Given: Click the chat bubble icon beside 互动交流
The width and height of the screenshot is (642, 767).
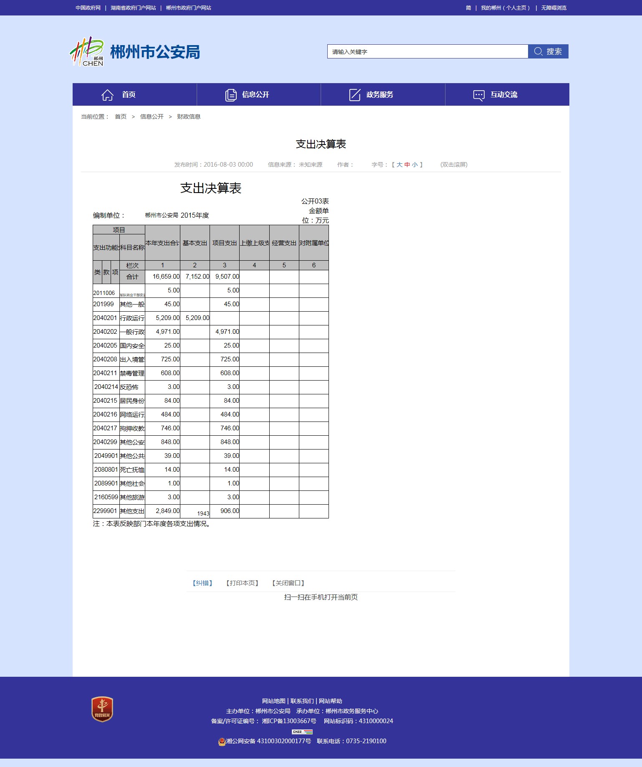Looking at the screenshot, I should pyautogui.click(x=479, y=95).
